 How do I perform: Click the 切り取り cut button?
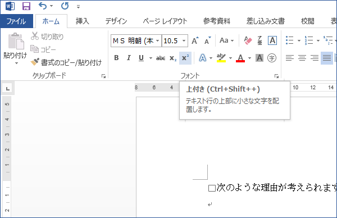[47, 37]
